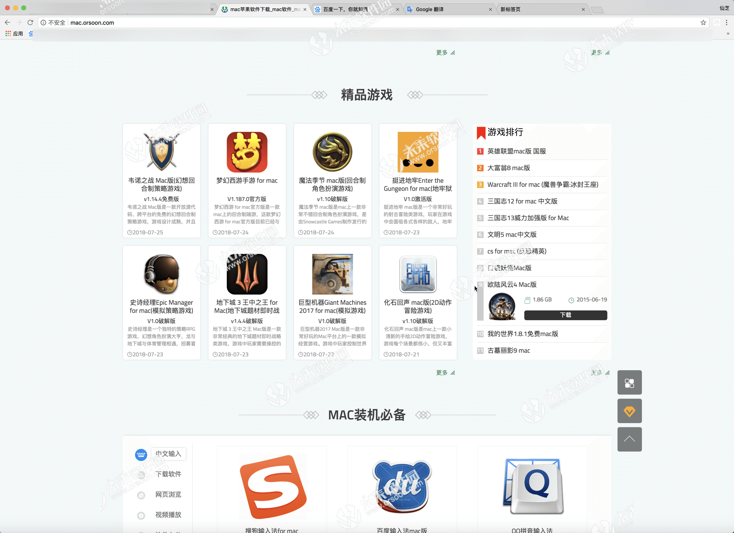Open ranking item 古墓丽影9 mac
This screenshot has height=533, width=734.
[508, 350]
